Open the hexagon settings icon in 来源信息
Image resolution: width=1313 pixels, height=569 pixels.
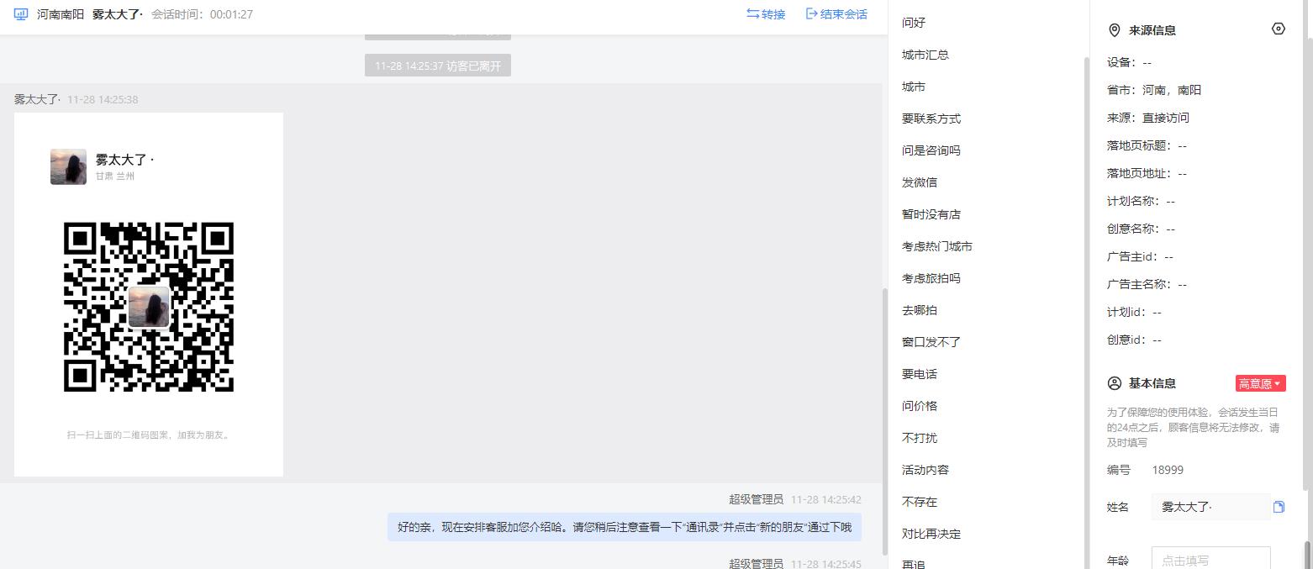click(1279, 29)
